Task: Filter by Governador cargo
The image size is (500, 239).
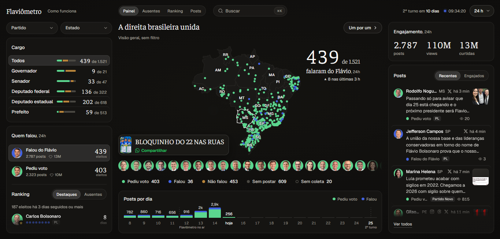Action: click(x=59, y=71)
